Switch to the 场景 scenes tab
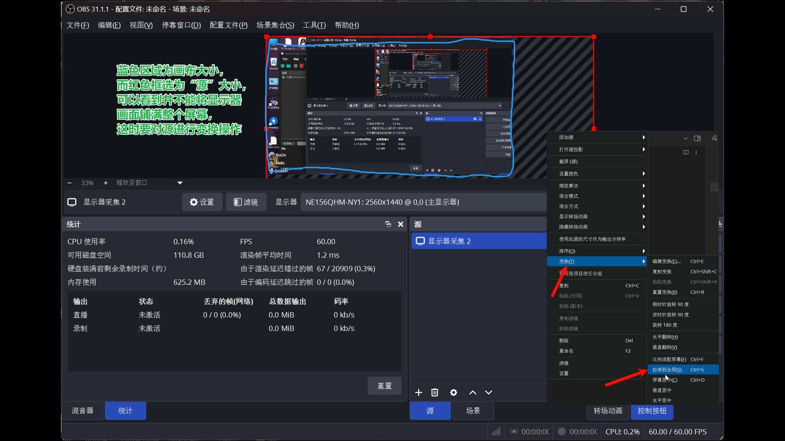785x441 pixels. pos(473,411)
